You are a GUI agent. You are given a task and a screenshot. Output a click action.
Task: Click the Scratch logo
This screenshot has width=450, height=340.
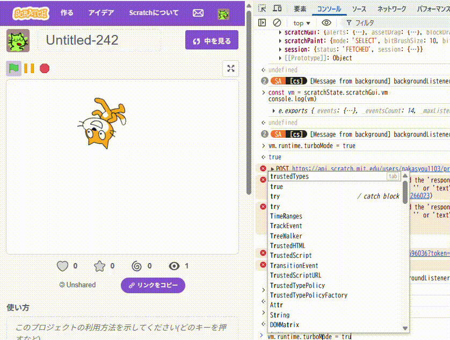[x=31, y=13]
